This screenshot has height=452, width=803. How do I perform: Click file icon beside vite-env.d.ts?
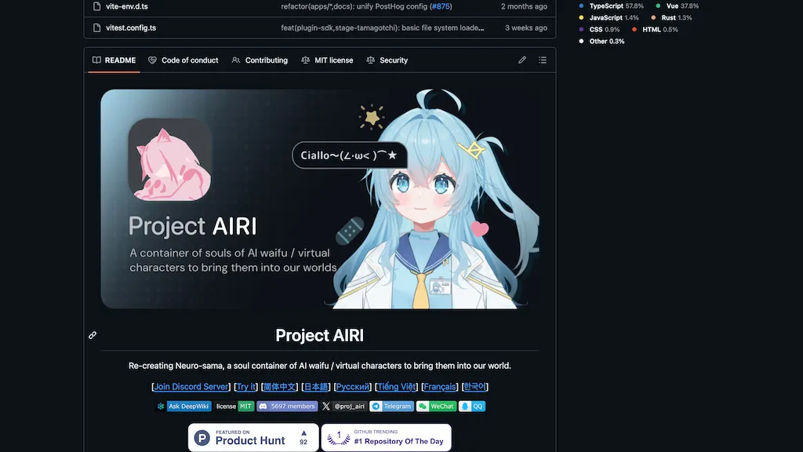96,6
